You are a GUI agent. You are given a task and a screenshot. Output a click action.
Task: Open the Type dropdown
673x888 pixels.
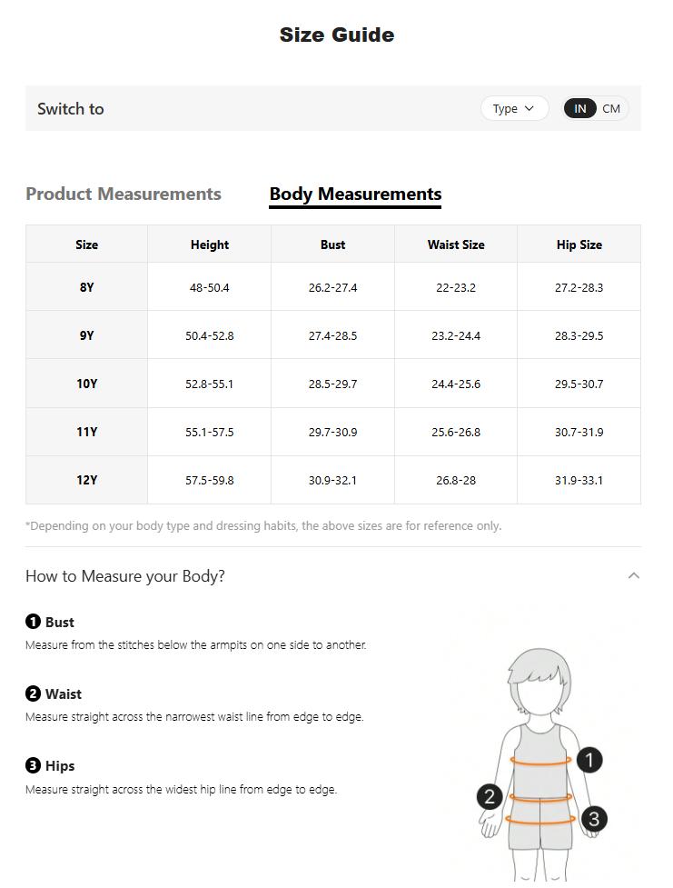point(514,108)
